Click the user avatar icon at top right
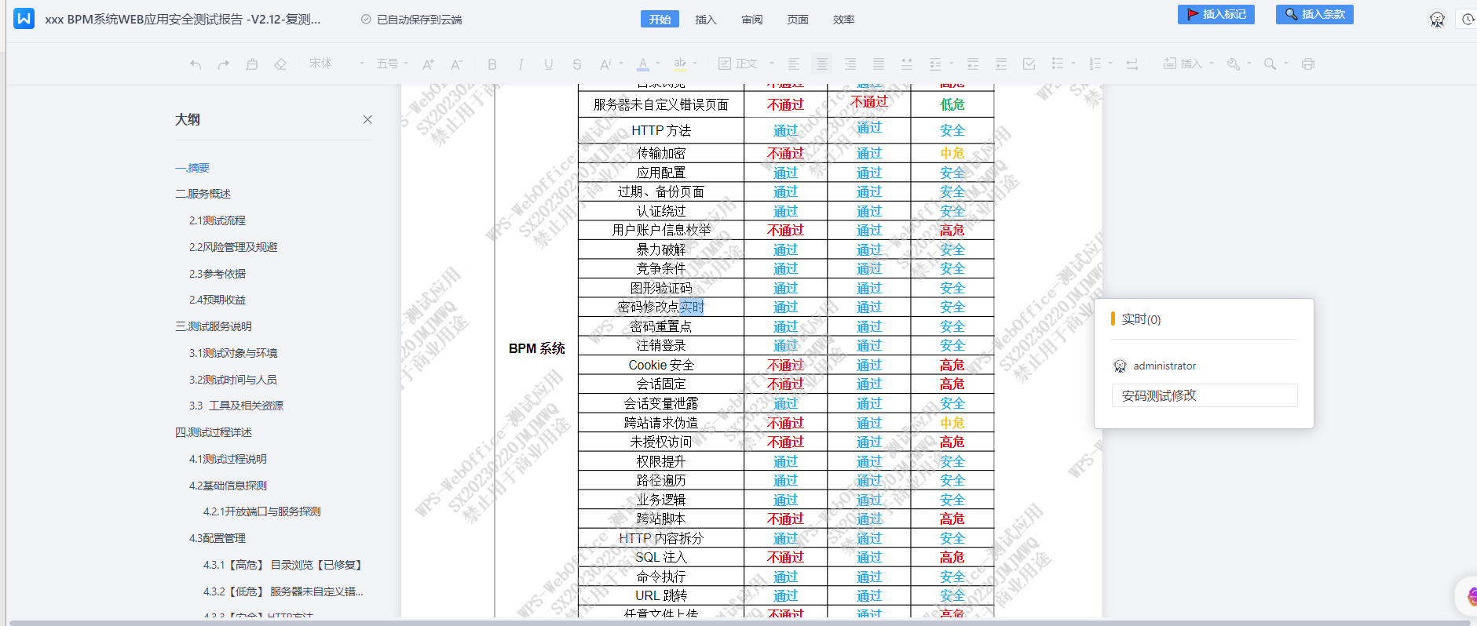This screenshot has height=626, width=1477. point(1437,20)
